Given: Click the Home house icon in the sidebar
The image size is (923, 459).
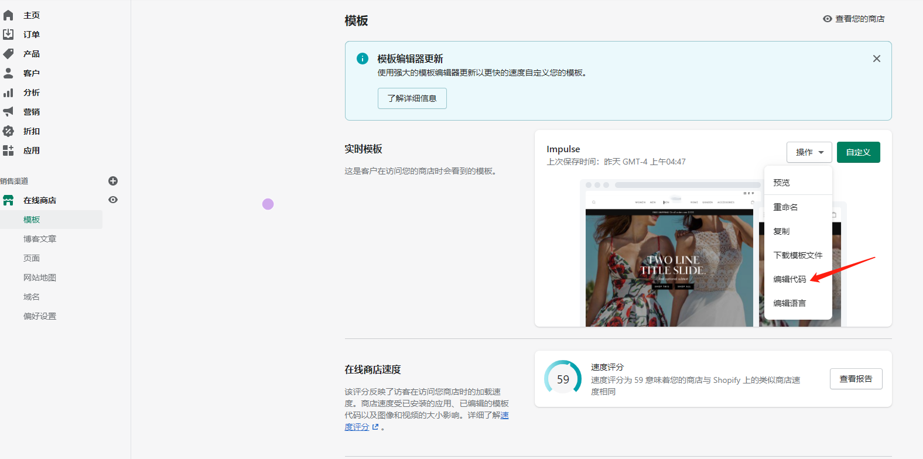Looking at the screenshot, I should click(x=8, y=15).
